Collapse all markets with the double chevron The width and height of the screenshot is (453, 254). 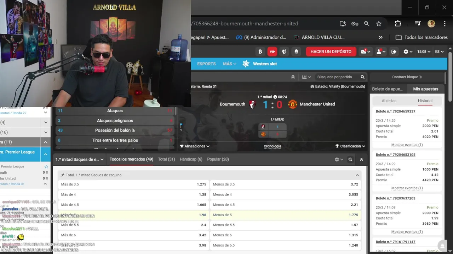click(x=361, y=159)
